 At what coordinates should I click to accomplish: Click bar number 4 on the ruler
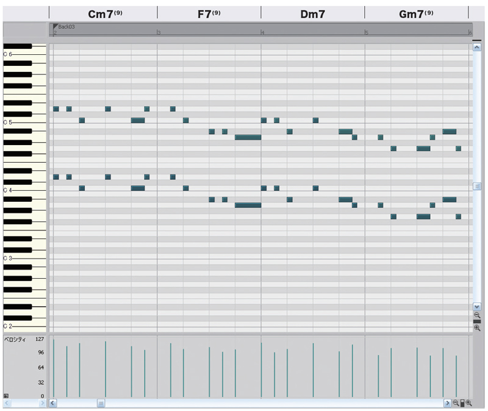point(263,33)
